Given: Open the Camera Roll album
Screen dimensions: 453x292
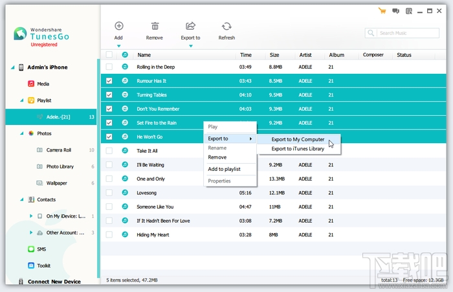Looking at the screenshot, I should click(x=59, y=150).
